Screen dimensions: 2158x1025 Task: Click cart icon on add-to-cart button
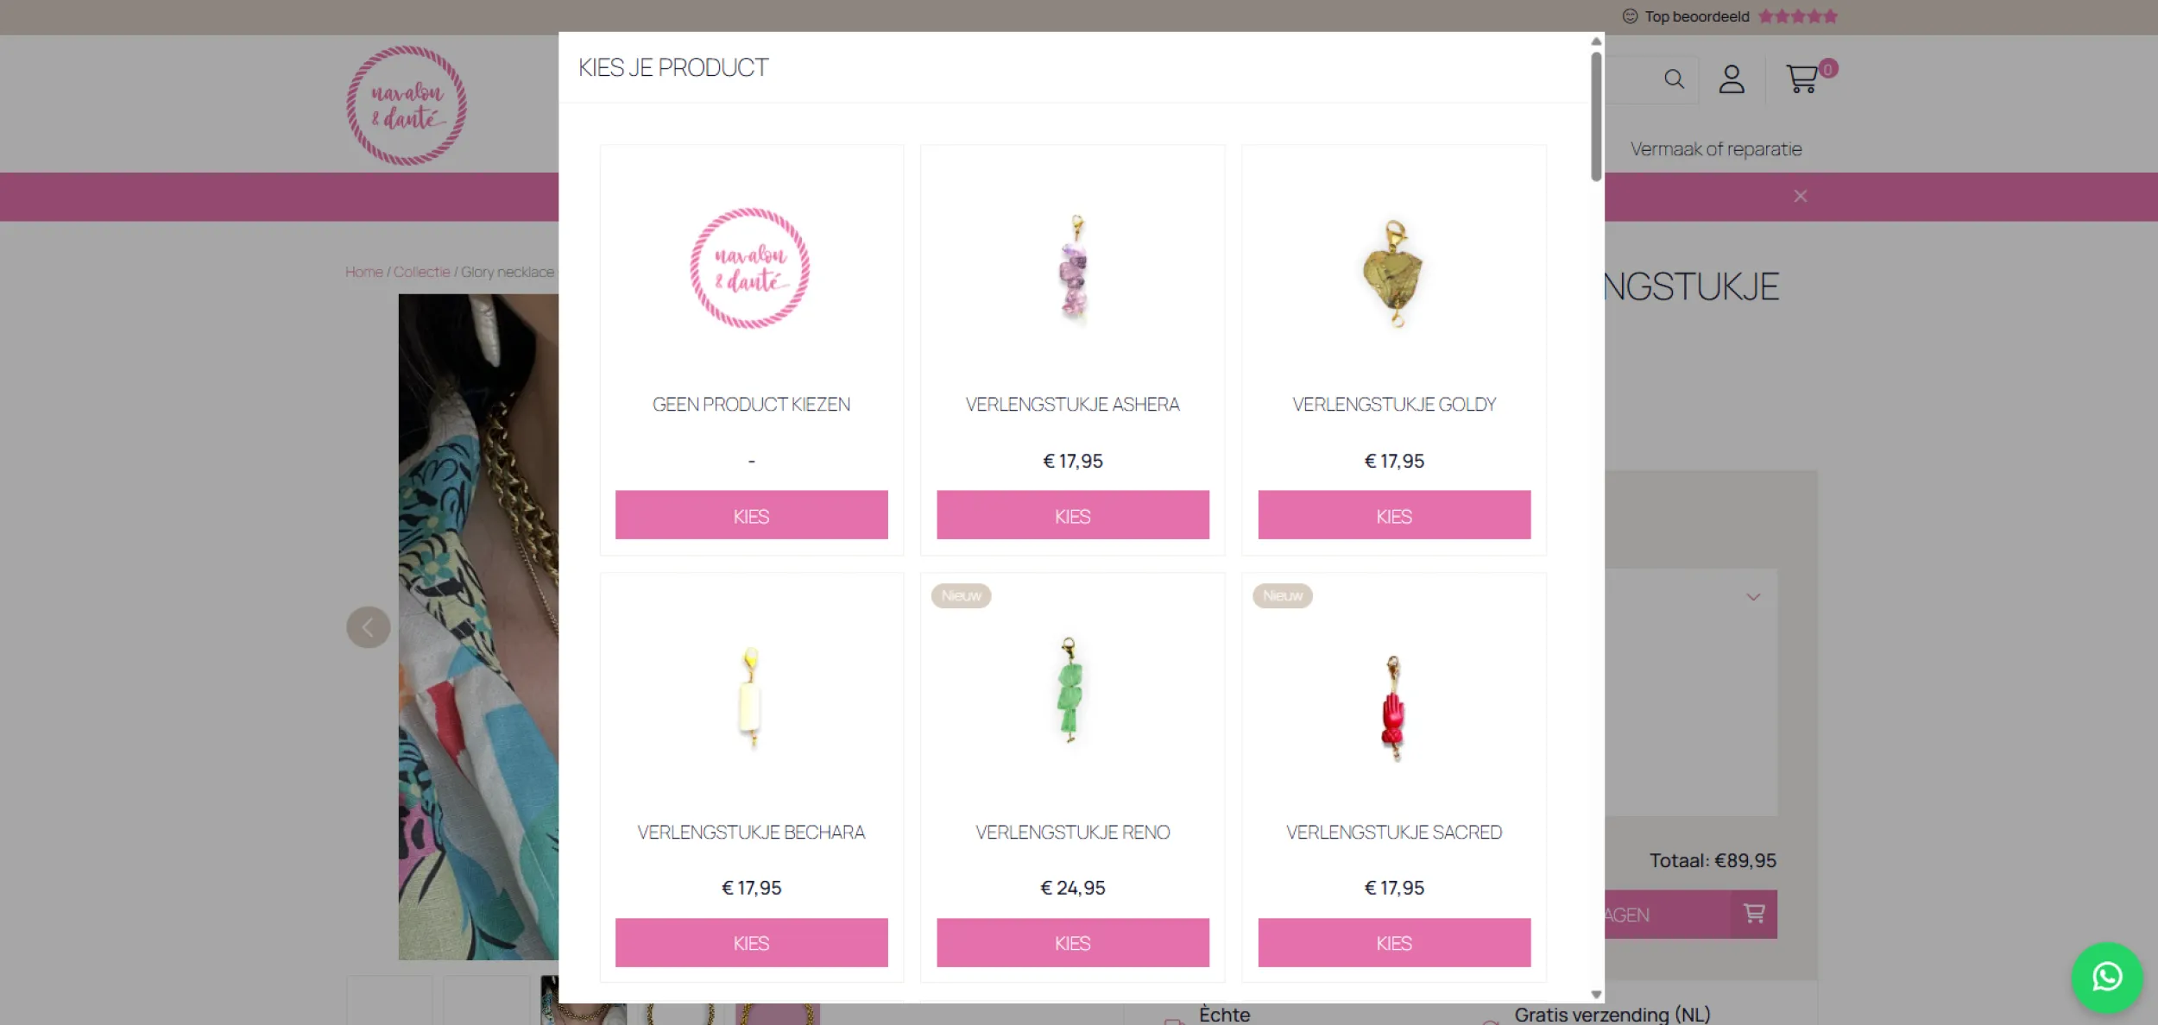pyautogui.click(x=1753, y=914)
